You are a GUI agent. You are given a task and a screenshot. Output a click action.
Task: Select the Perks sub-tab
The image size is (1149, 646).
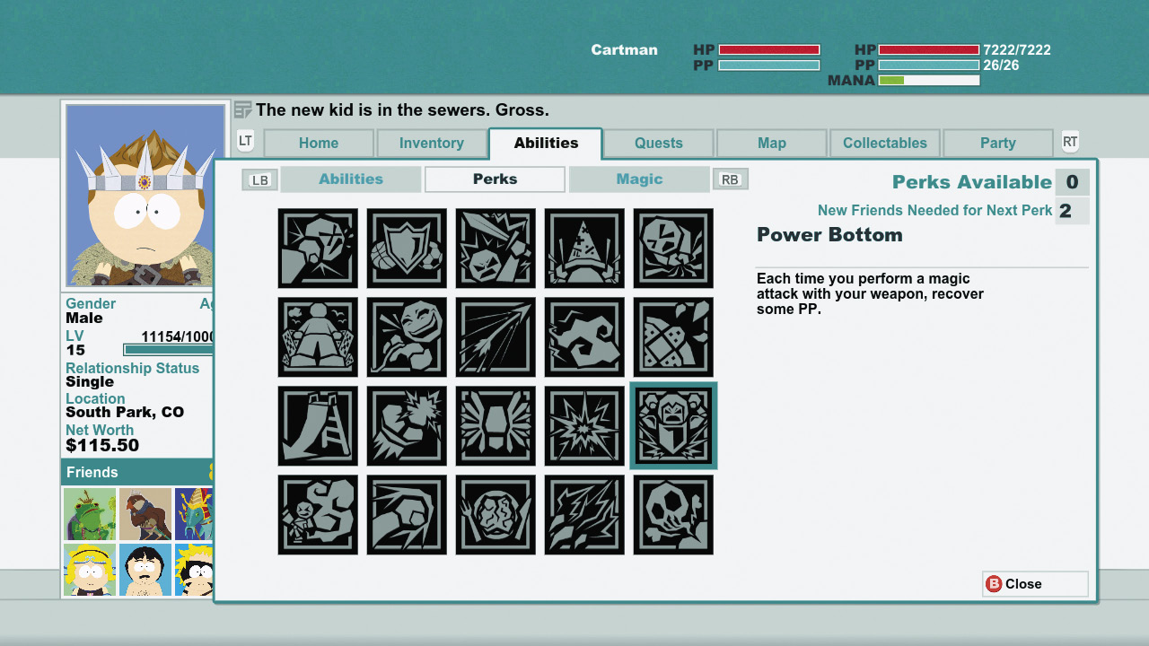[x=496, y=179]
